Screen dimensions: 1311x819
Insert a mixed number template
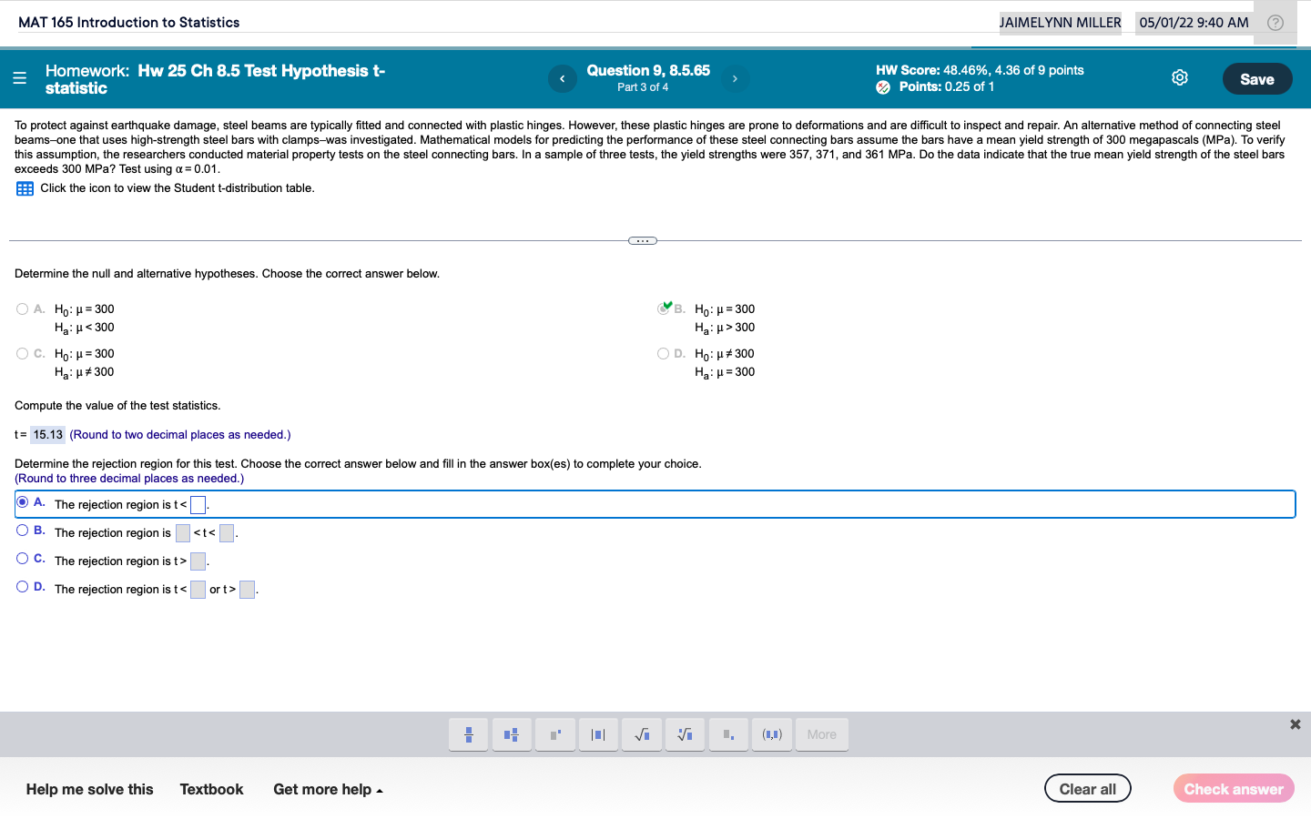(512, 734)
